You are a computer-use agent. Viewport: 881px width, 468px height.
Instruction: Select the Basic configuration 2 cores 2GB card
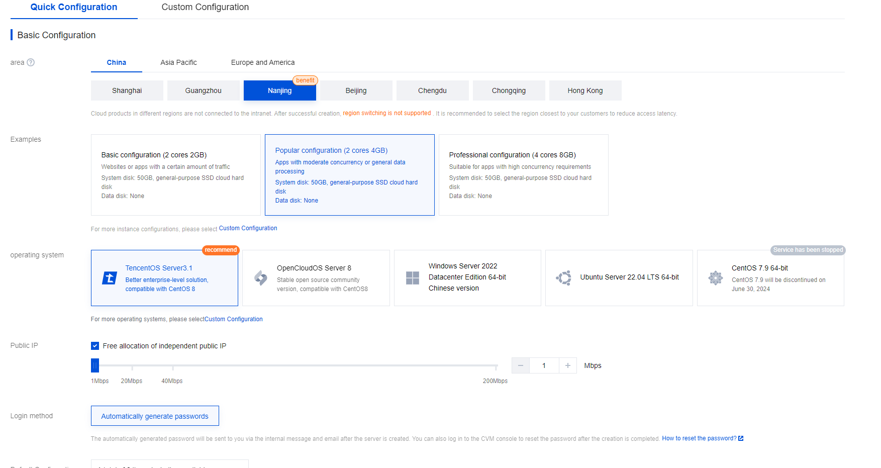tap(175, 175)
